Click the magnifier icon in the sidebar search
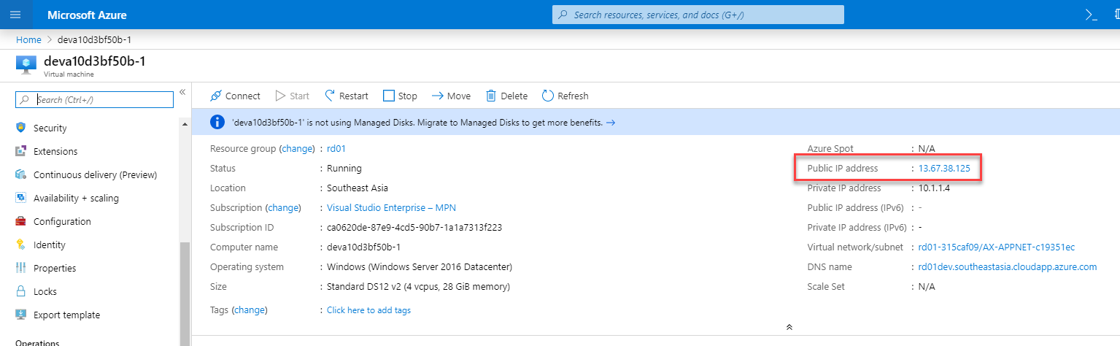Image resolution: width=1120 pixels, height=346 pixels. pyautogui.click(x=26, y=100)
